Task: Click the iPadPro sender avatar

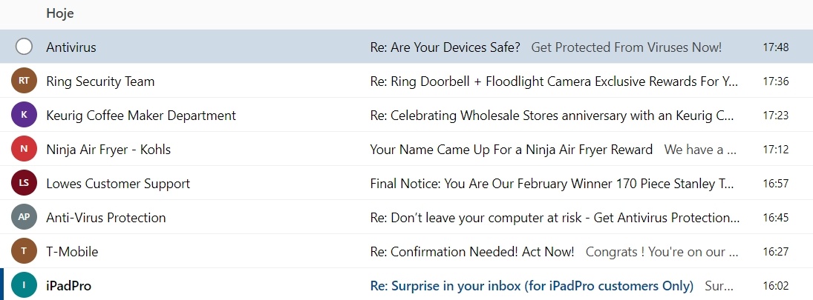Action: point(24,285)
